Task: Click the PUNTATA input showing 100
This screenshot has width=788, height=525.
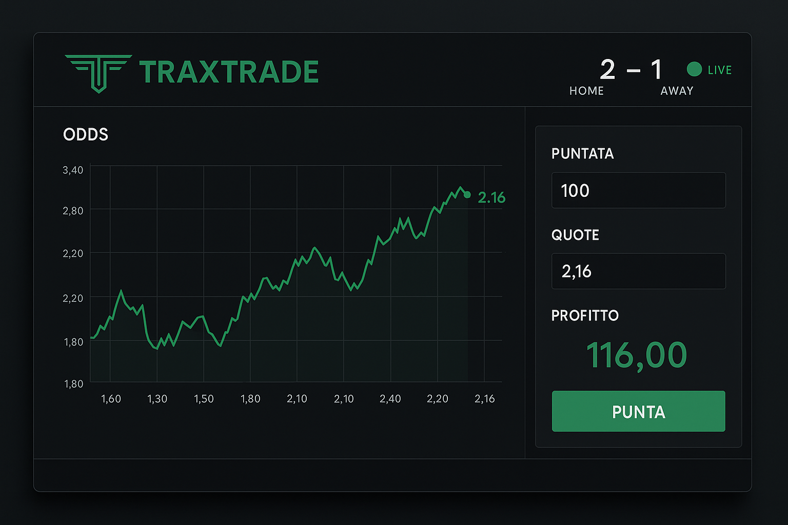Action: tap(638, 190)
